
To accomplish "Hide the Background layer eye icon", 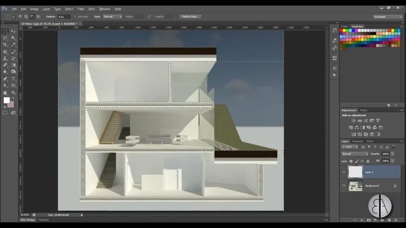I will point(344,186).
